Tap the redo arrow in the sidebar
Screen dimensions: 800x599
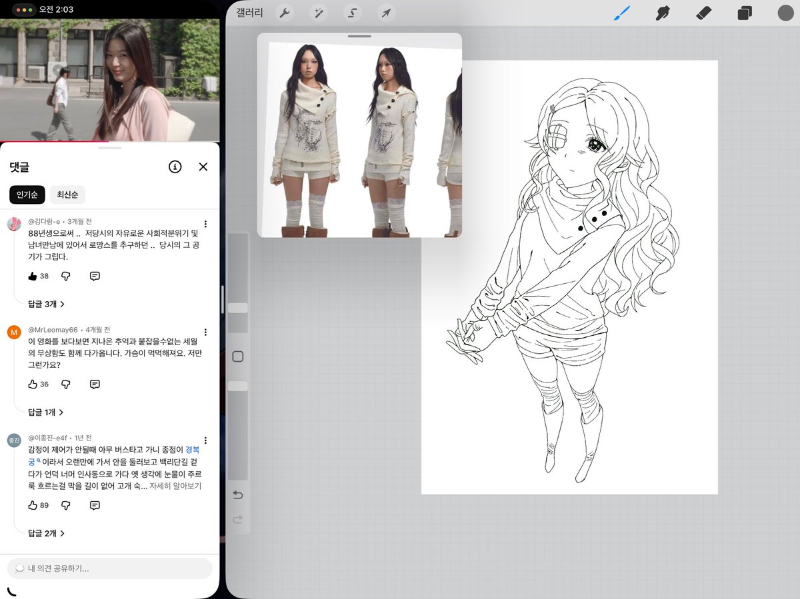click(x=237, y=519)
